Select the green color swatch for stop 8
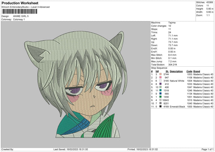215x152 pixels. pos(161,97)
